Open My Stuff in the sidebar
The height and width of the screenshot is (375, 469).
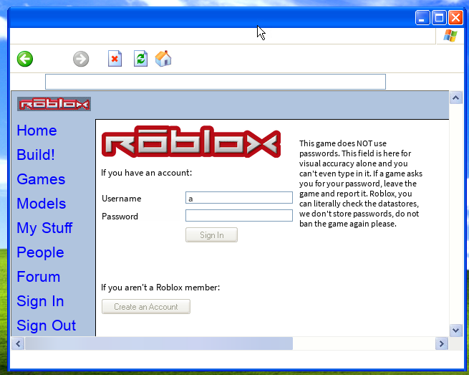[x=44, y=228]
